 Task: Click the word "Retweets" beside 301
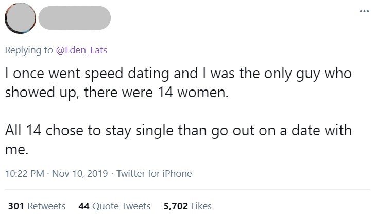(x=46, y=206)
